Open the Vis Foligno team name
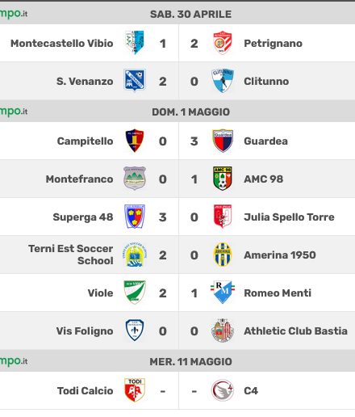This screenshot has height=417, width=355. (85, 331)
